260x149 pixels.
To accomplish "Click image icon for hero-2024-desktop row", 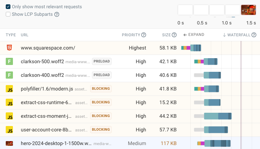I will (9, 143).
